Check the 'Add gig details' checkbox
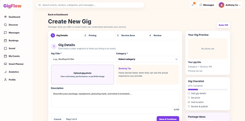This screenshot has width=245, height=121. 189,93
